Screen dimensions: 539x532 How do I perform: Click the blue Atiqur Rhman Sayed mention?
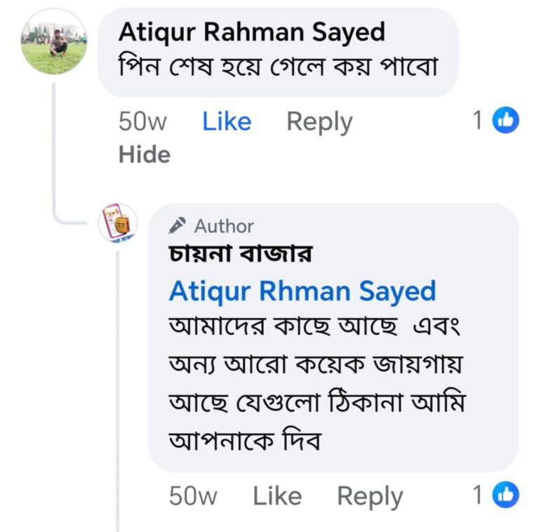point(302,292)
